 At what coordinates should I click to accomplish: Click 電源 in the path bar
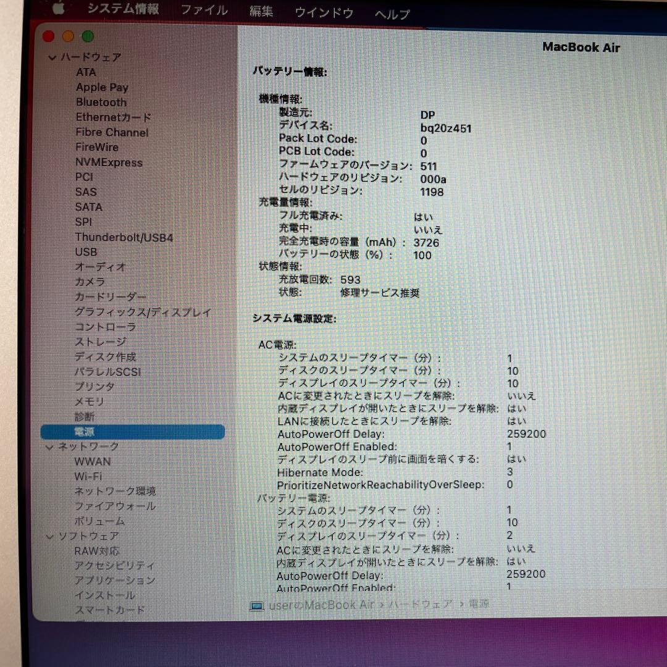pos(479,604)
